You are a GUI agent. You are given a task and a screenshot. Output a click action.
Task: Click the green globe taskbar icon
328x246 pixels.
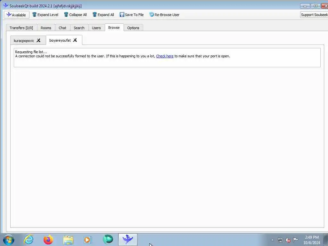coord(108,240)
